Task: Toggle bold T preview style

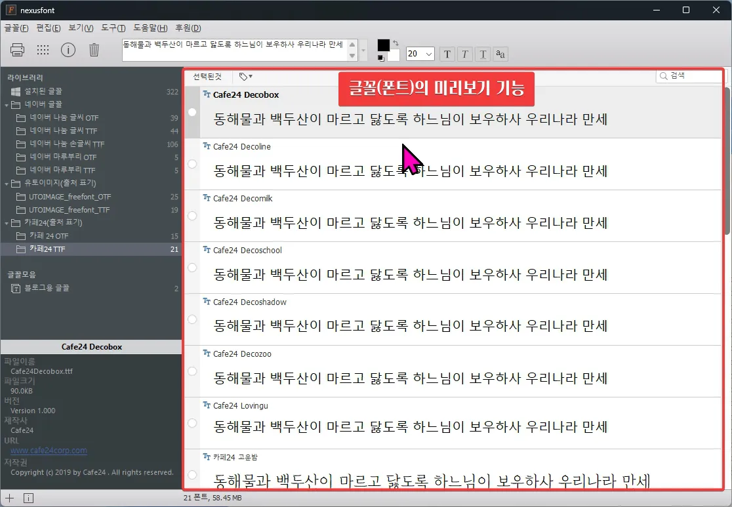Action: (447, 54)
